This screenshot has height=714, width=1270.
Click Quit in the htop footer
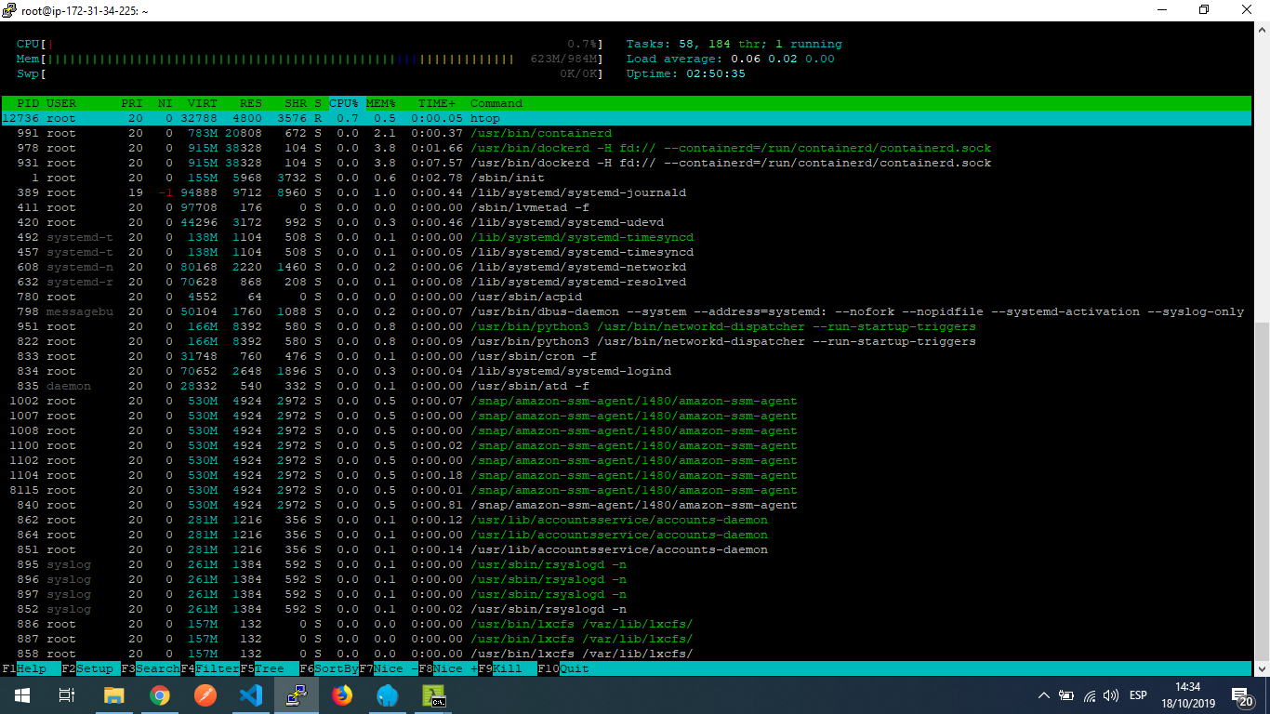point(574,668)
